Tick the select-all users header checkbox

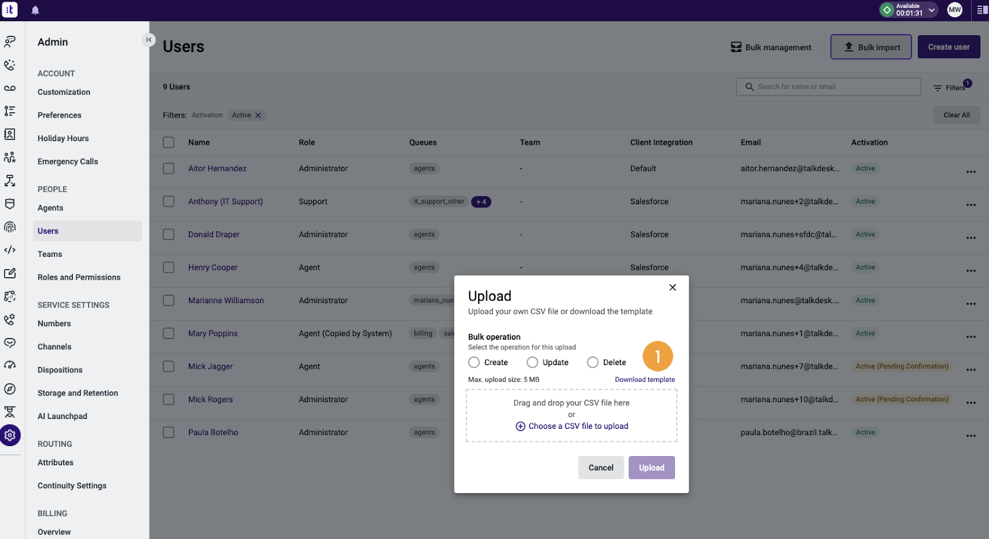[x=168, y=142]
